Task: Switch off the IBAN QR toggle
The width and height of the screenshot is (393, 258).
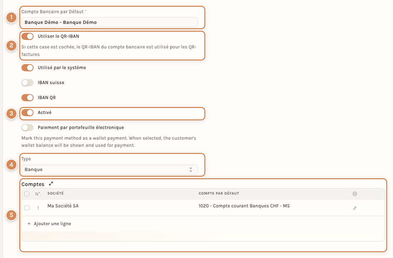Action: coord(27,98)
